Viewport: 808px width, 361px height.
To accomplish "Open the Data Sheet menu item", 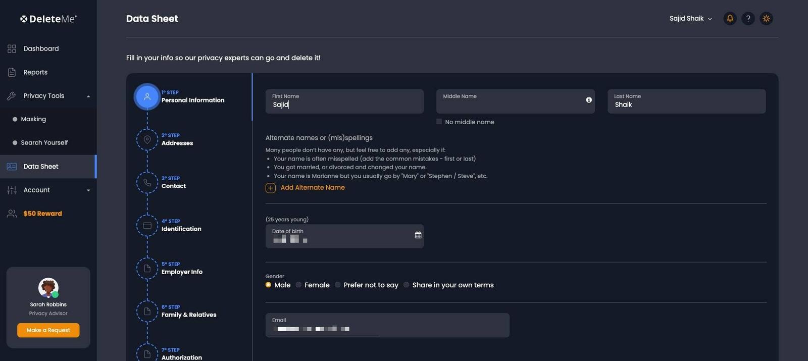I will [x=48, y=167].
